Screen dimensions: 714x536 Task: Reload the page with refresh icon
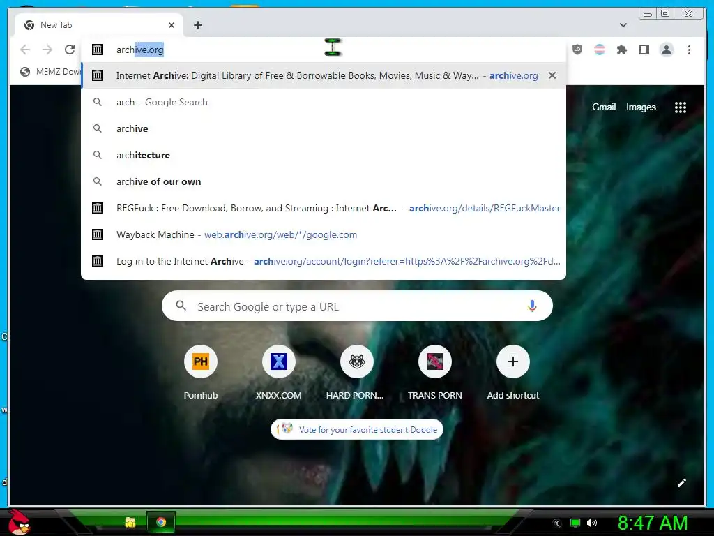pos(70,50)
